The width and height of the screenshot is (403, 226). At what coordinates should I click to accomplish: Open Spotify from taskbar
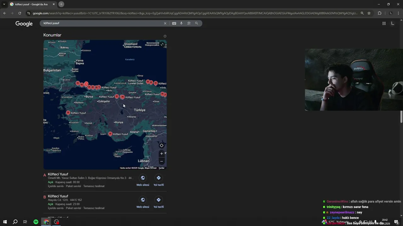click(x=36, y=222)
